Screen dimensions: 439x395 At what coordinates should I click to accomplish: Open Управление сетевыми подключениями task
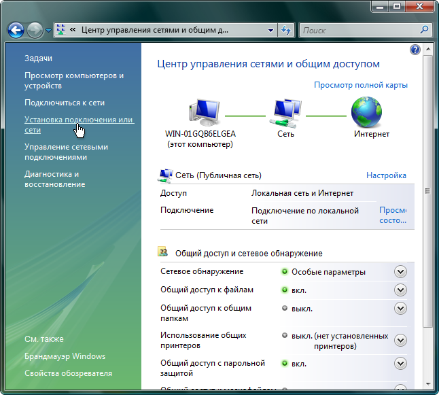66,152
